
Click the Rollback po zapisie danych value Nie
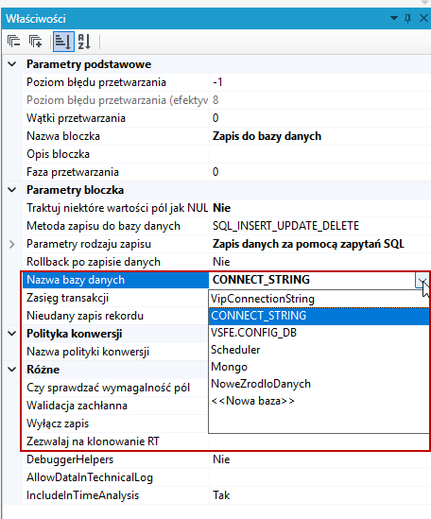[320, 262]
